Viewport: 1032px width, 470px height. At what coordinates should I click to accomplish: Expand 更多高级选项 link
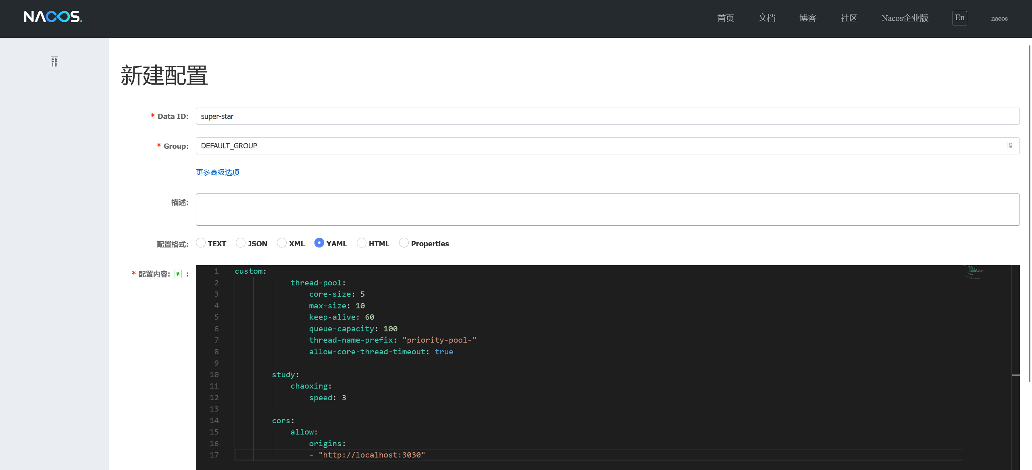tap(218, 173)
